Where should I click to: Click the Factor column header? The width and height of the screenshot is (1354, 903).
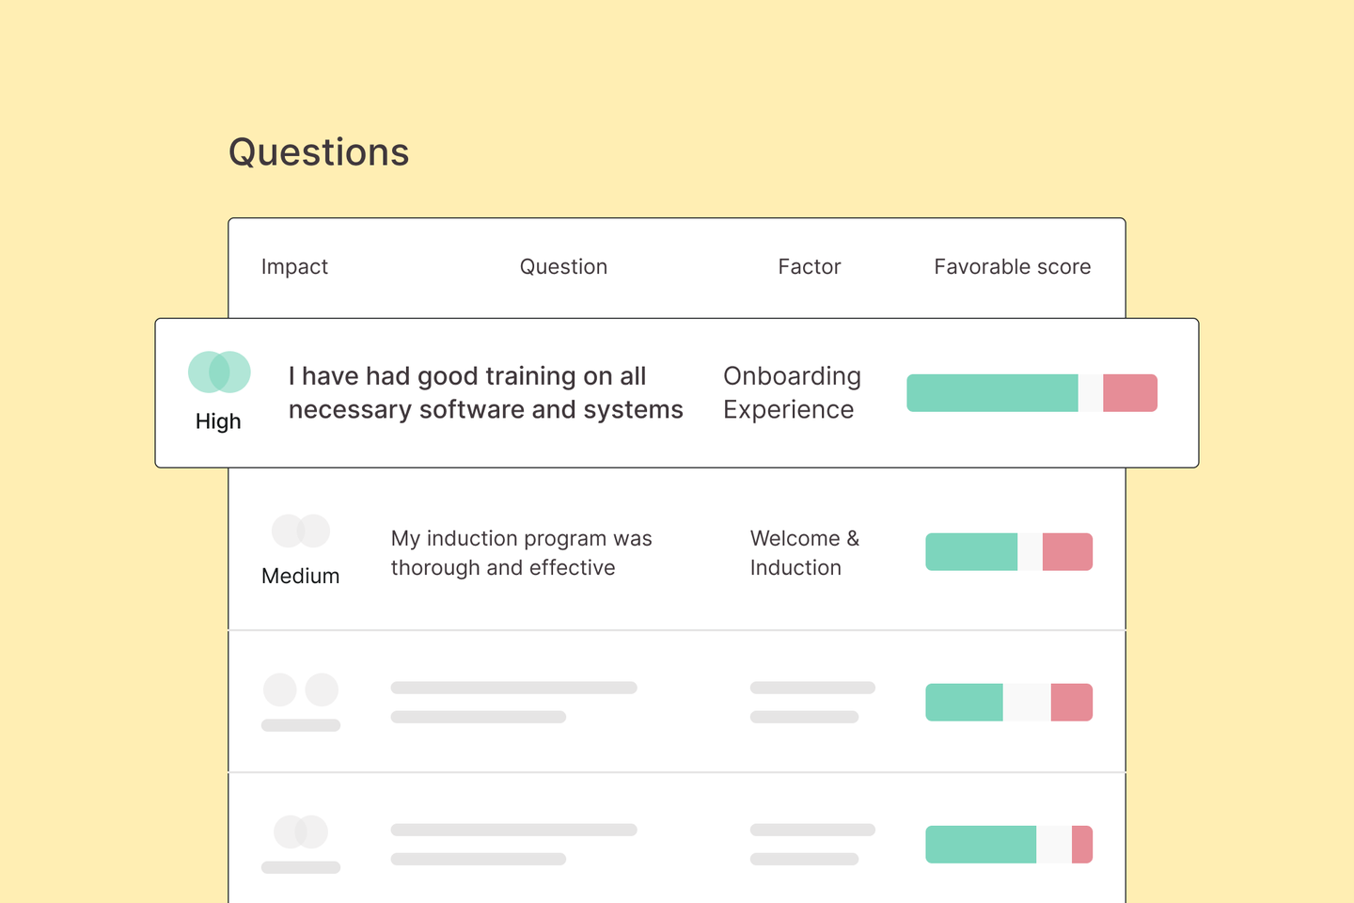tap(809, 267)
